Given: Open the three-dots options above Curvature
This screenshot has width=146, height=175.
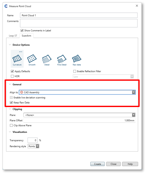Looking at the screenshot, I should coord(20,52).
